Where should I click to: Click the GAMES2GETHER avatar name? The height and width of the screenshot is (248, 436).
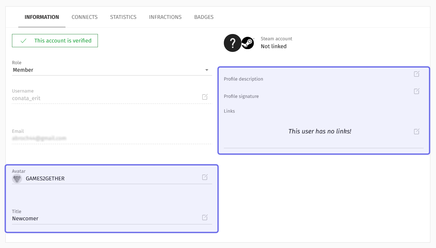(x=45, y=178)
